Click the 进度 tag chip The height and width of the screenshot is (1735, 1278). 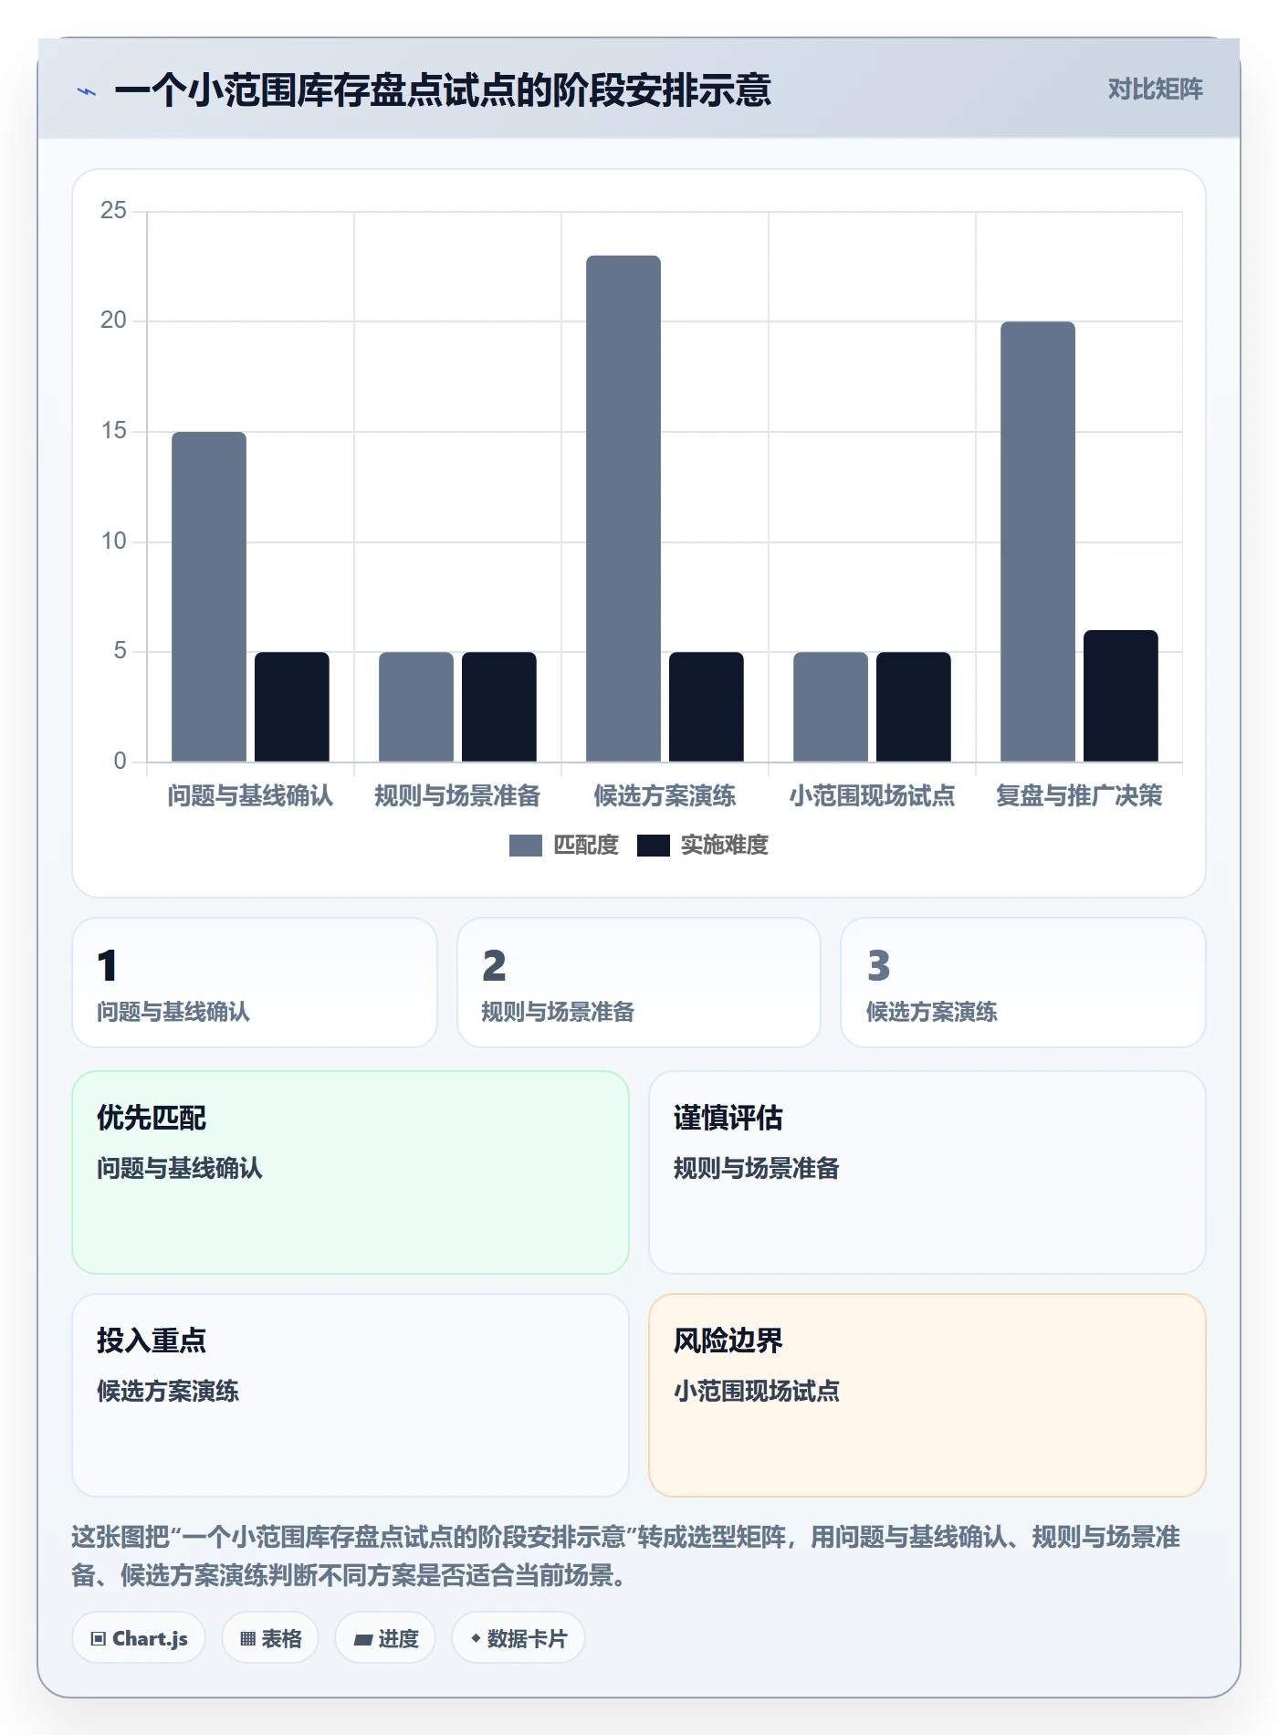point(385,1638)
